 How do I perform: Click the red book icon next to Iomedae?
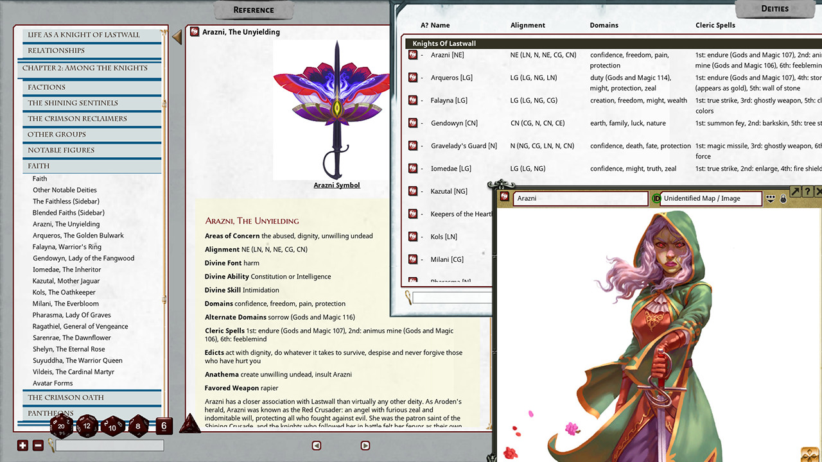[x=412, y=168]
